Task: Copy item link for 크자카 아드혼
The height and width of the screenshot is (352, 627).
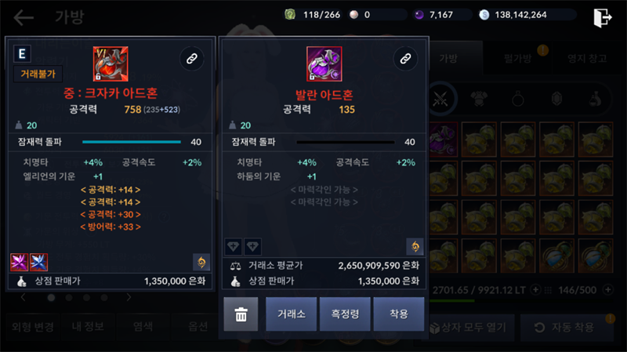Action: pyautogui.click(x=192, y=59)
